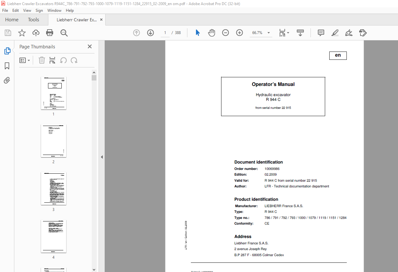Viewport: 398px width, 272px height.
Task: Click the page number input field
Action: pyautogui.click(x=165, y=33)
